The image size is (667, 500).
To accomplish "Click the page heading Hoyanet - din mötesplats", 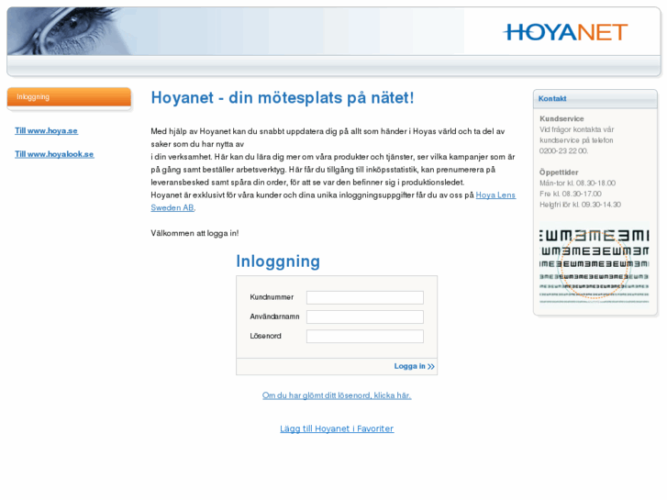I will (x=283, y=98).
